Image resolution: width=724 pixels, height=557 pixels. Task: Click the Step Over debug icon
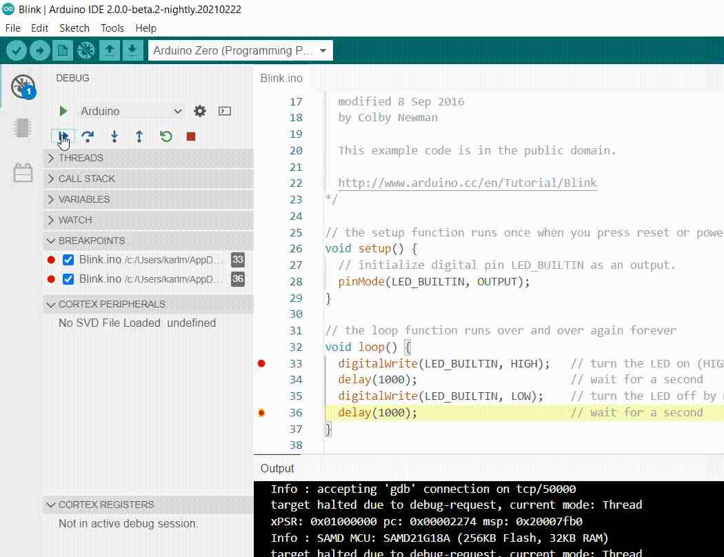tap(88, 136)
